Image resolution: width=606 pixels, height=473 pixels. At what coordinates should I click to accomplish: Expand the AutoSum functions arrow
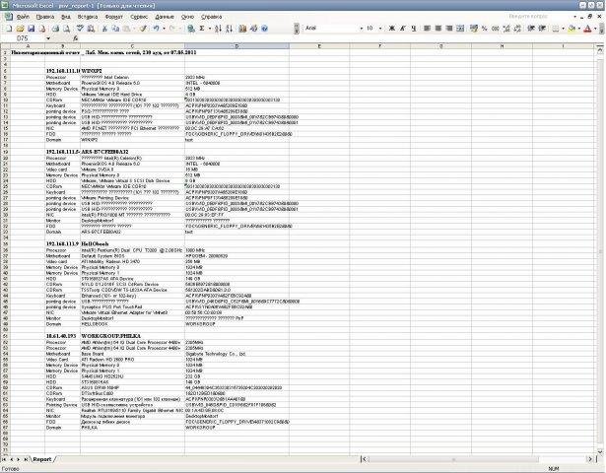tap(210, 29)
